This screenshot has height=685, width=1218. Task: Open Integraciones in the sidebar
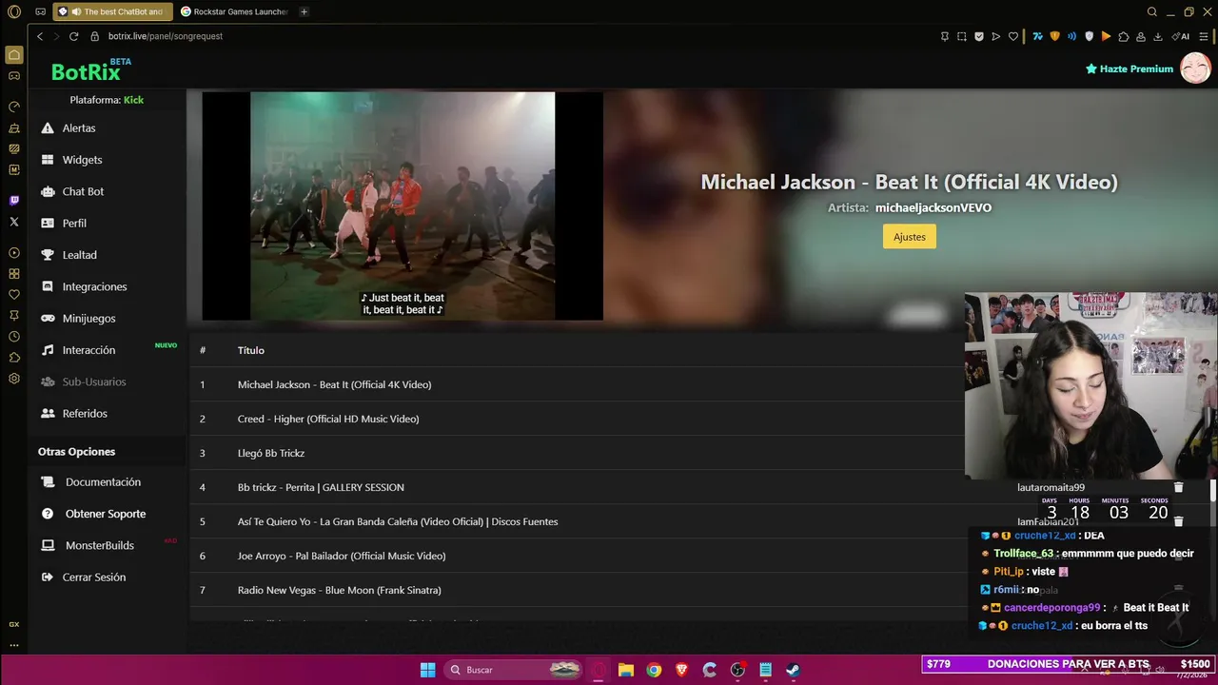pos(94,286)
